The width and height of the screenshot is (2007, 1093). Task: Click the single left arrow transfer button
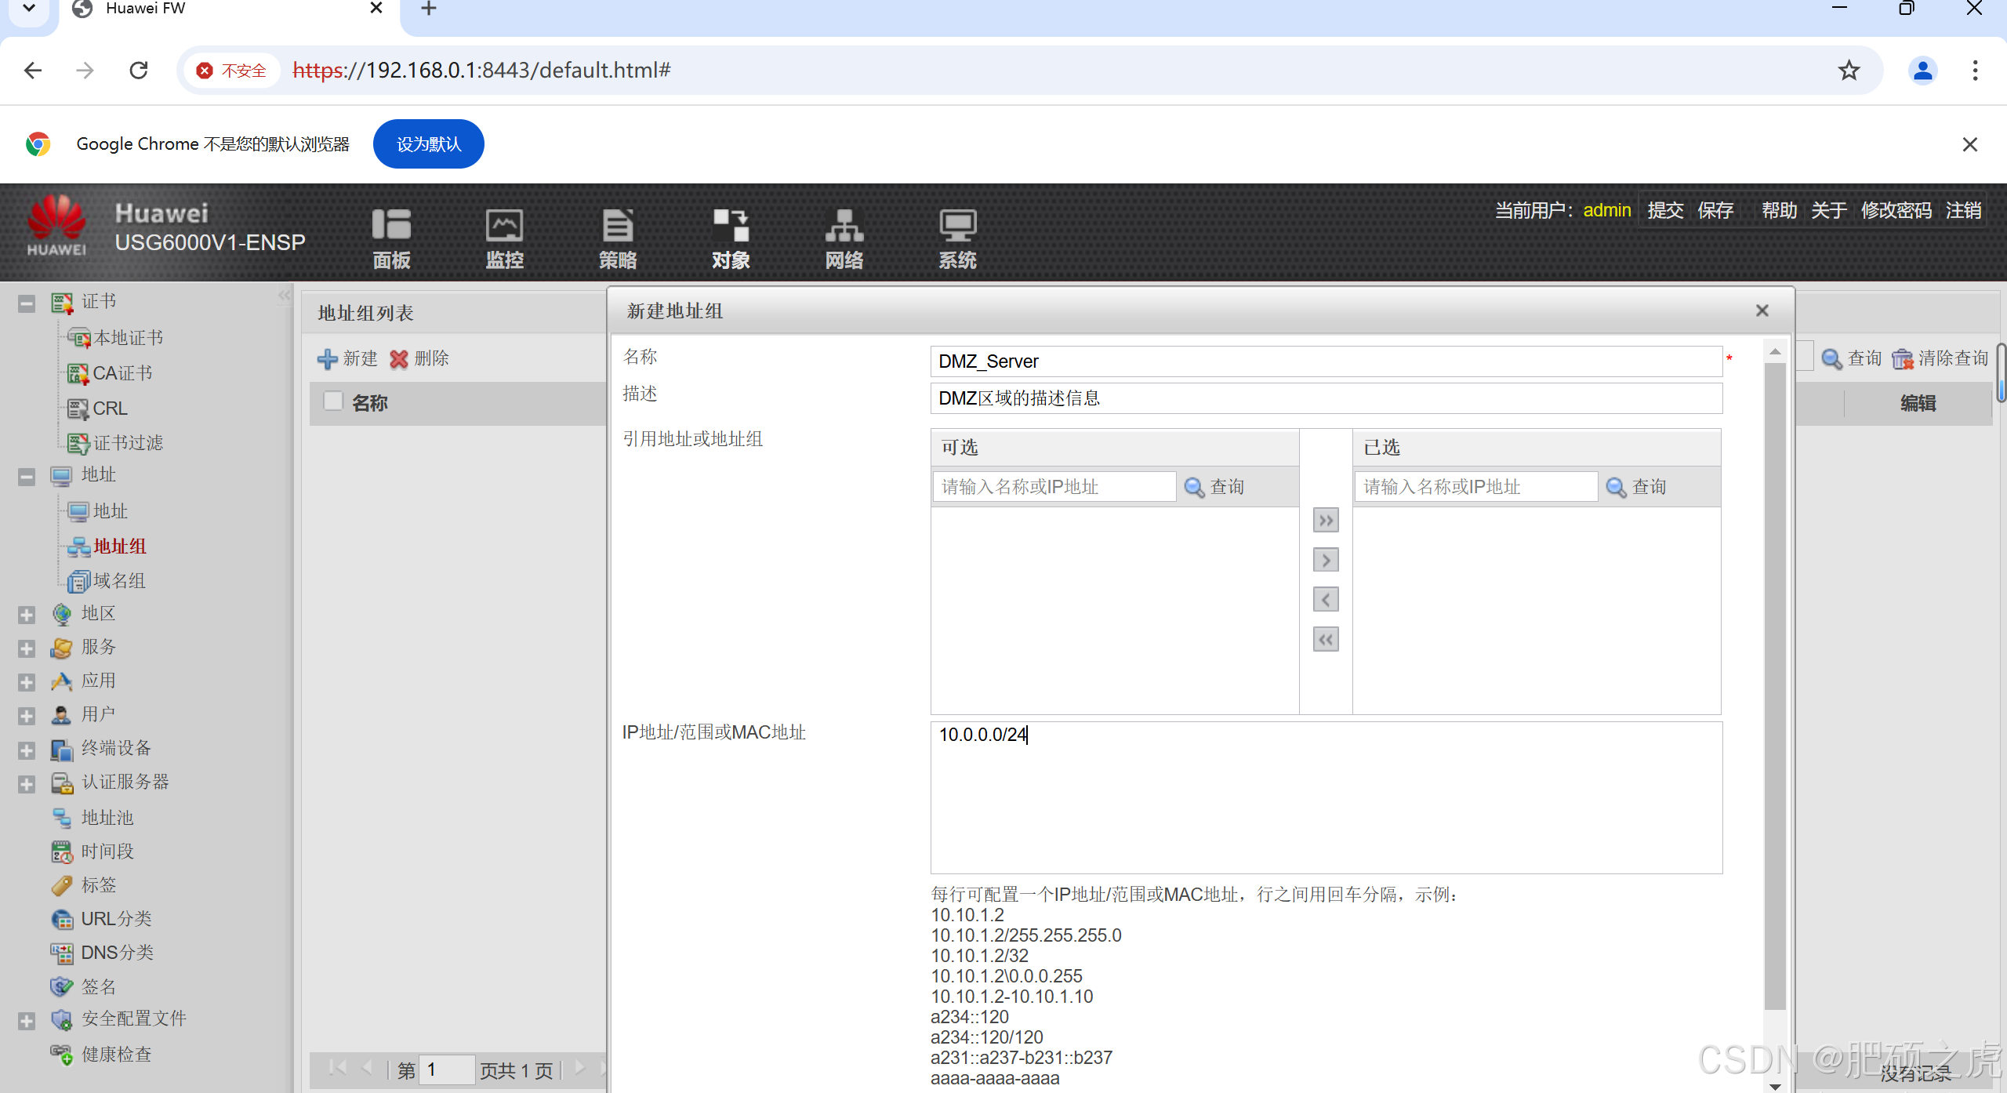tap(1325, 600)
